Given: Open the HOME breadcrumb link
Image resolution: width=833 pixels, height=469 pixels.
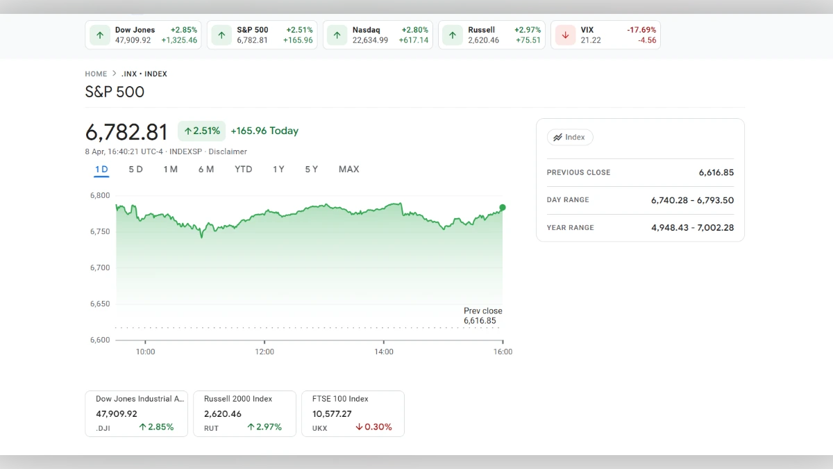Looking at the screenshot, I should (96, 74).
